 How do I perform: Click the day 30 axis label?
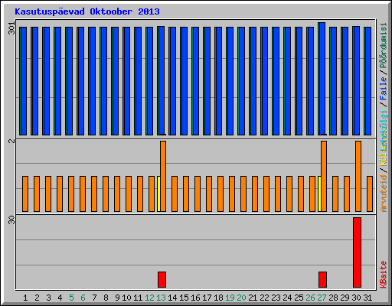tap(356, 298)
